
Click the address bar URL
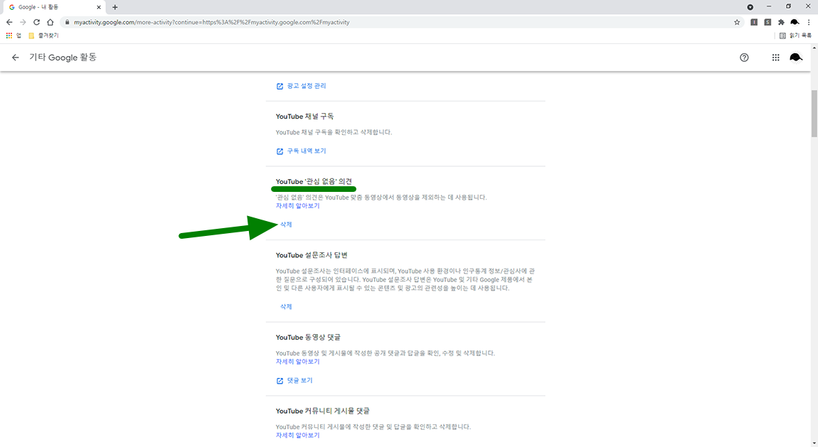[211, 23]
